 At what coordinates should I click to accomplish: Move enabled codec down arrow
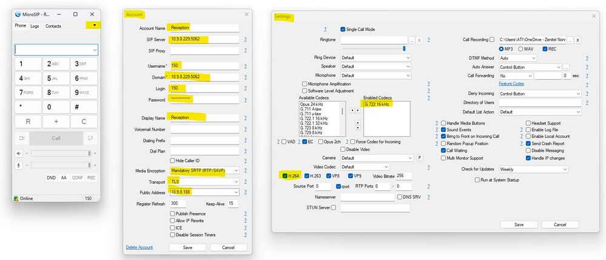(x=358, y=128)
